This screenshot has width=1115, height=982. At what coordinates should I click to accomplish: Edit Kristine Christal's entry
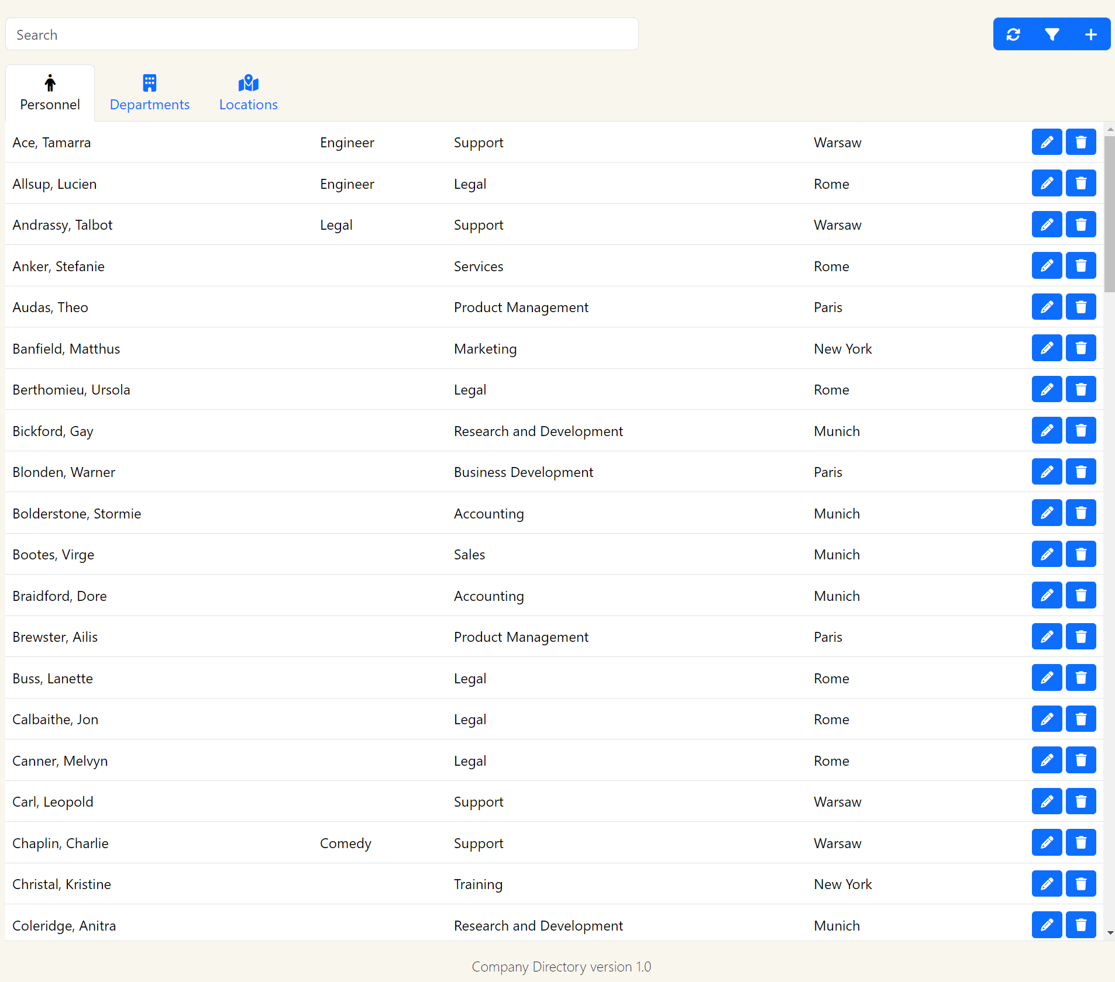click(1047, 883)
